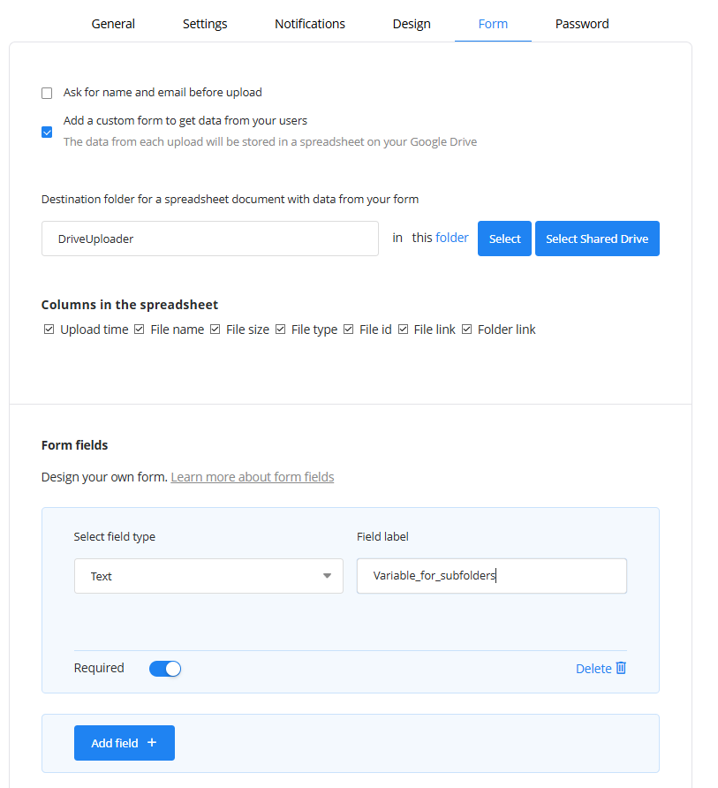This screenshot has height=788, width=718.
Task: Uncheck Add a custom form checkbox
Action: [47, 133]
